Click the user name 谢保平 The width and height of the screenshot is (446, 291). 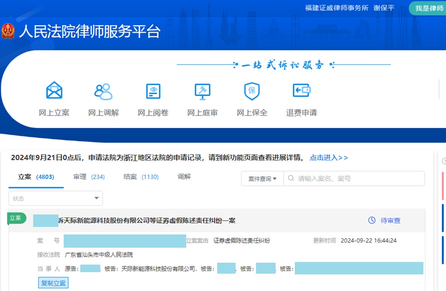pyautogui.click(x=384, y=8)
